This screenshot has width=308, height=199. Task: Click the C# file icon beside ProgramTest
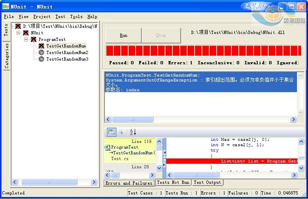coord(107,147)
